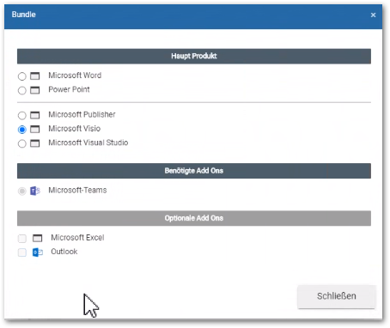
Task: Click the 'Microsoft Visio' label text
Action: [x=75, y=129]
